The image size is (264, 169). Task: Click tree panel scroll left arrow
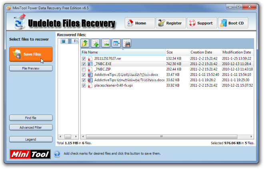pyautogui.click(x=60, y=136)
